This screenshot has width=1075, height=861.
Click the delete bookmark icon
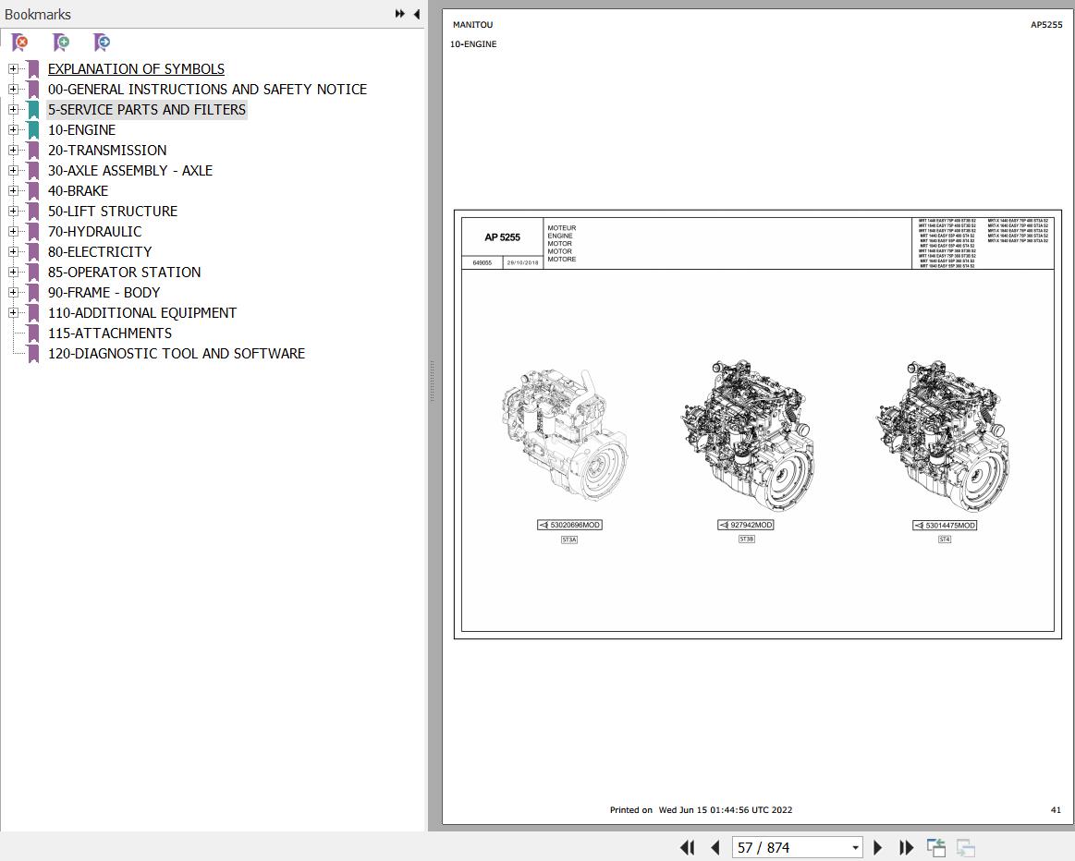[x=20, y=42]
